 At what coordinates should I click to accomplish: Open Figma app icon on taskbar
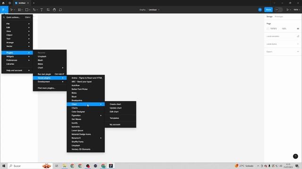coord(111,166)
